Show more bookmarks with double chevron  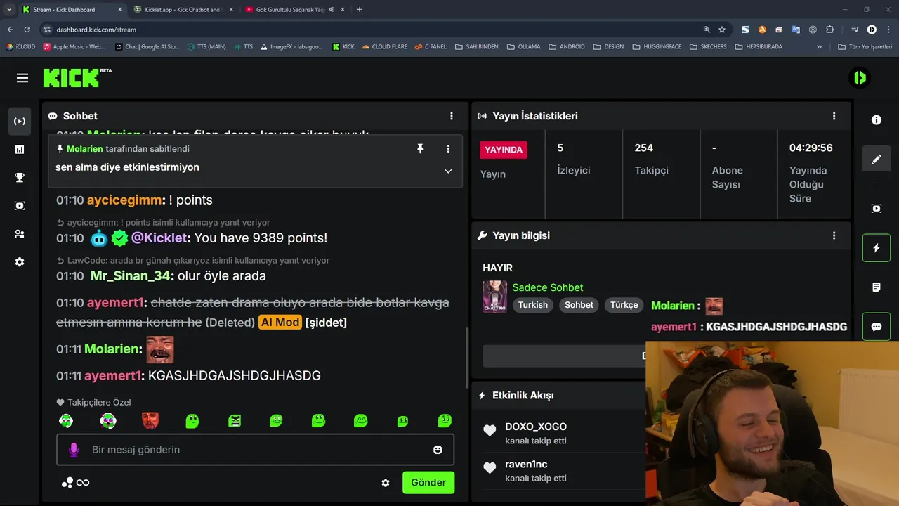(x=819, y=46)
